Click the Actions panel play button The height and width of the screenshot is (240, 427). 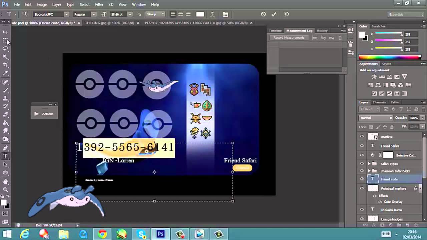point(36,114)
